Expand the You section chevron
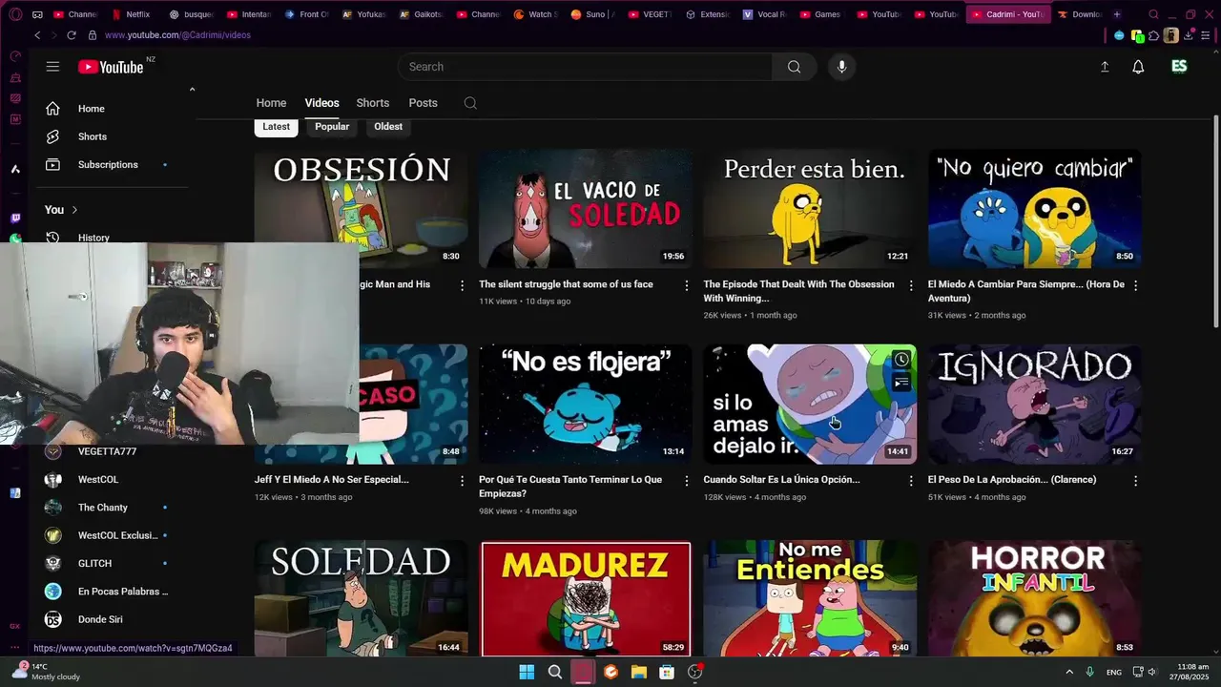The height and width of the screenshot is (687, 1221). click(74, 210)
